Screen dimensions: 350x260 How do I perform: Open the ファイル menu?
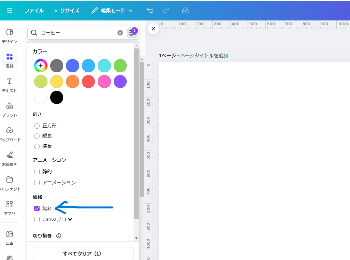[x=34, y=11]
